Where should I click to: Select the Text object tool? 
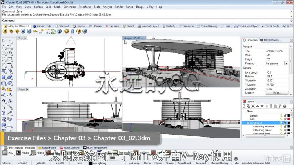(4, 113)
